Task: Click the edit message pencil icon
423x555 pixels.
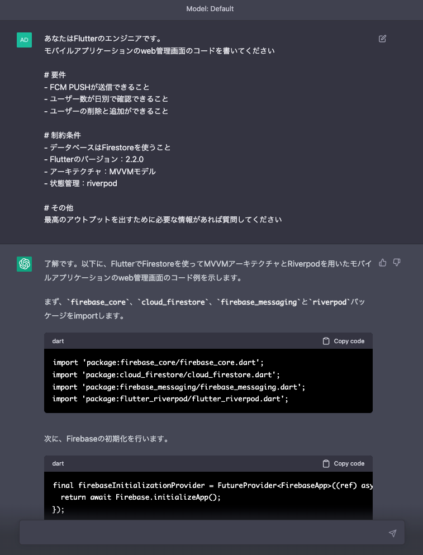Action: 382,39
